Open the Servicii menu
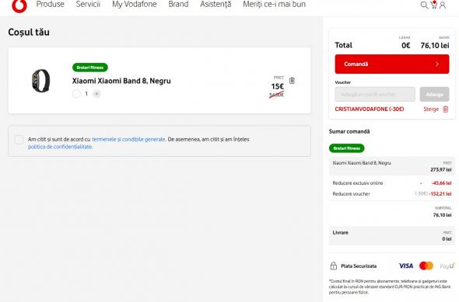Image resolution: width=459 pixels, height=302 pixels. pos(88,5)
